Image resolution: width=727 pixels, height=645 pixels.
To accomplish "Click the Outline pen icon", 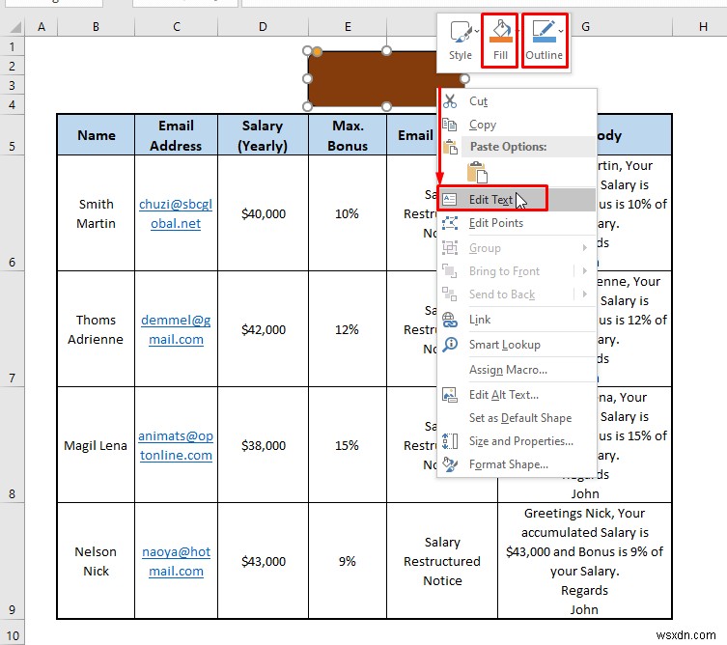I will [543, 32].
